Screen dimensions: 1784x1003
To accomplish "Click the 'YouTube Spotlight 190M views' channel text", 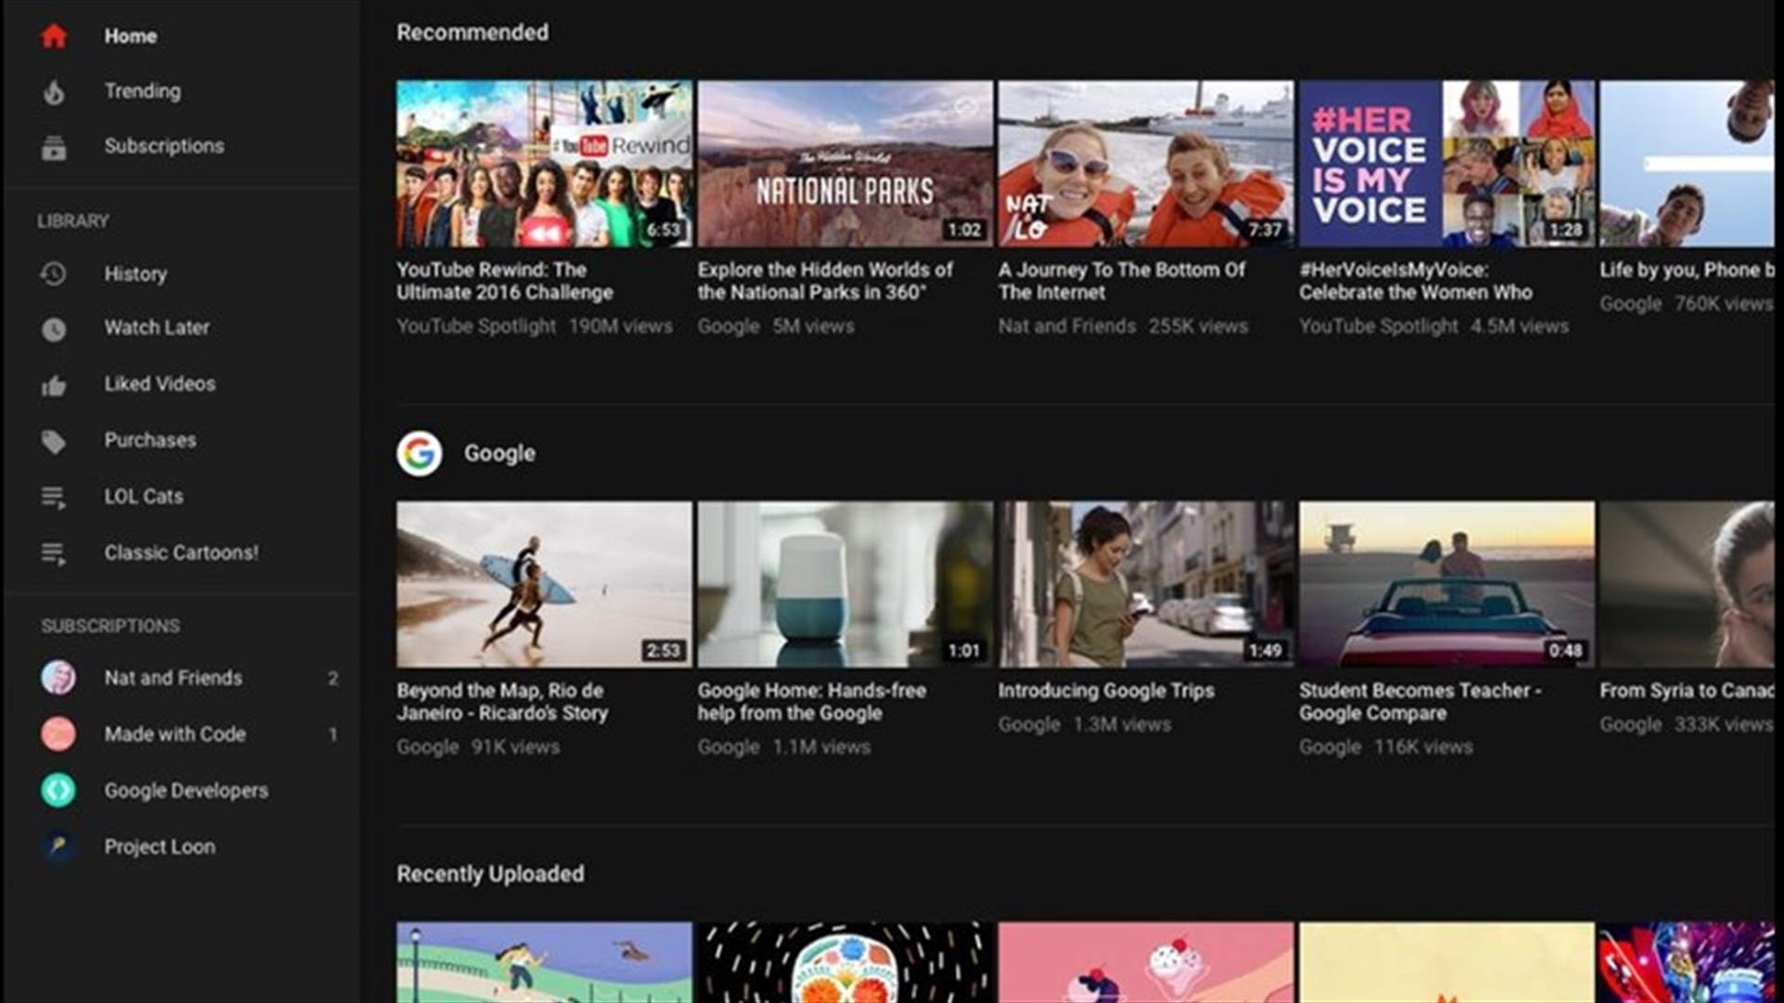I will point(534,326).
